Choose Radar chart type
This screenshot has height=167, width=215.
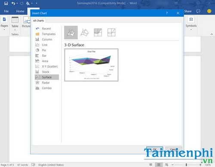click(47, 83)
